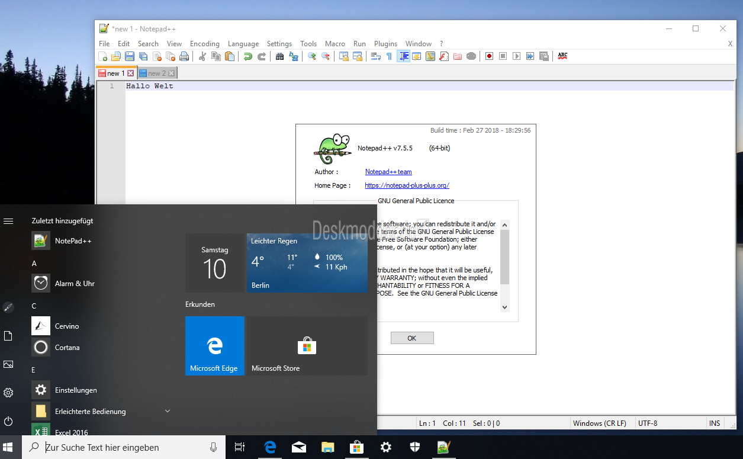Switch to the new 2 tab
Viewport: 743px width, 459px height.
pyautogui.click(x=157, y=73)
